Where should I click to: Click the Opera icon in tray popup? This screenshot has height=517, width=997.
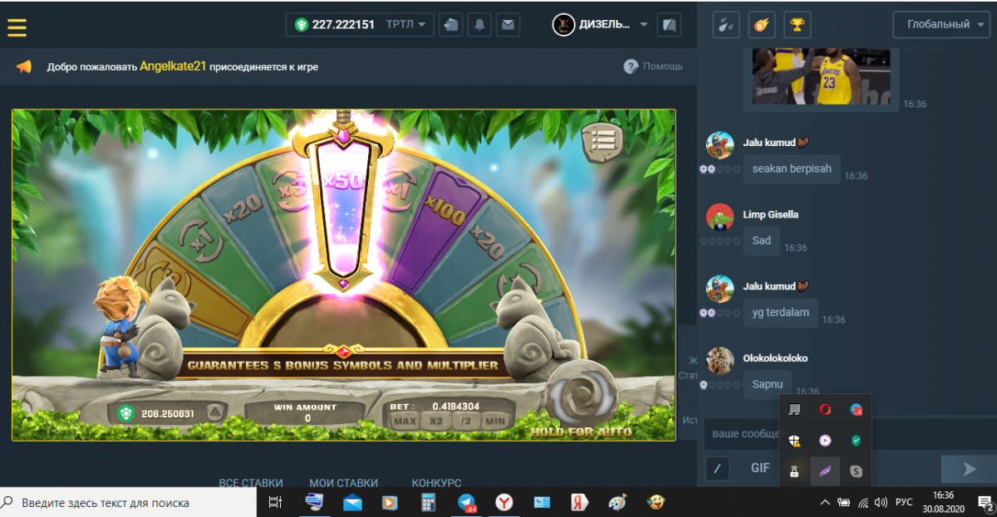pyautogui.click(x=825, y=409)
